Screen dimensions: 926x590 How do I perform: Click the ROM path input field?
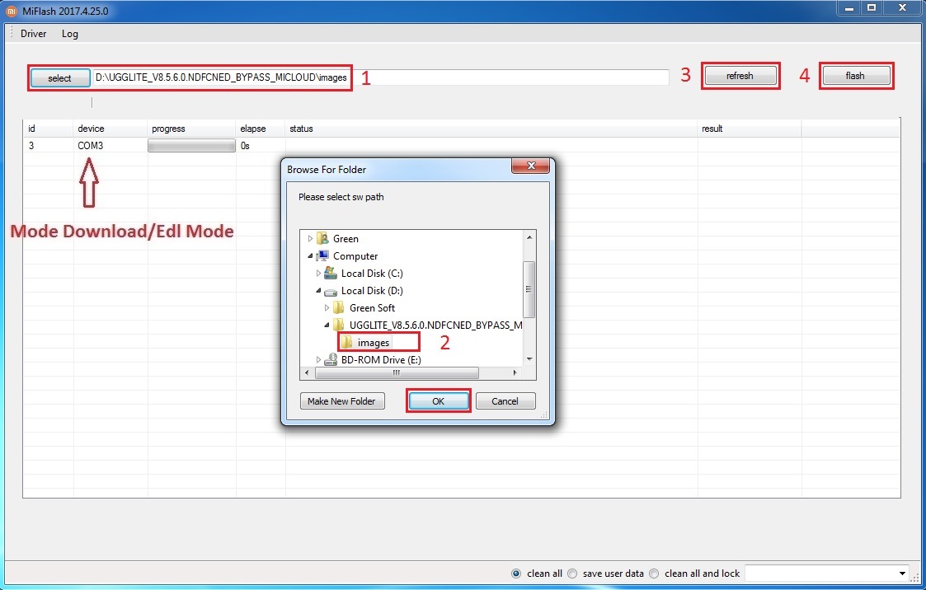coord(381,77)
